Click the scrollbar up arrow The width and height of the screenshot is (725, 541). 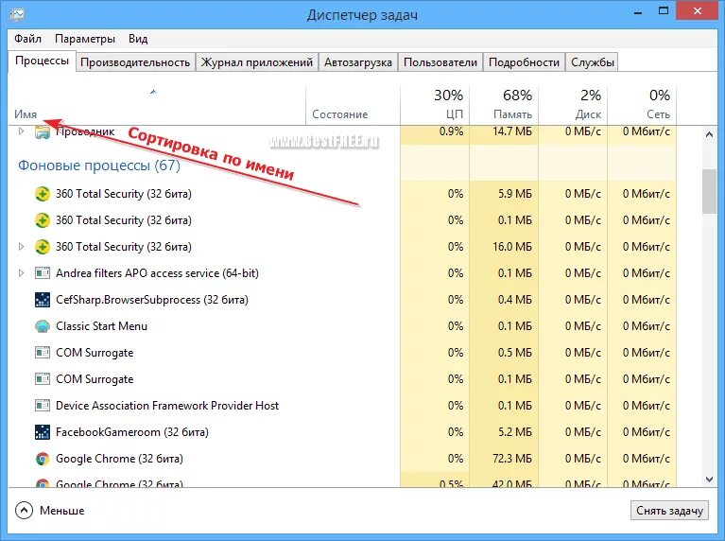[x=709, y=134]
